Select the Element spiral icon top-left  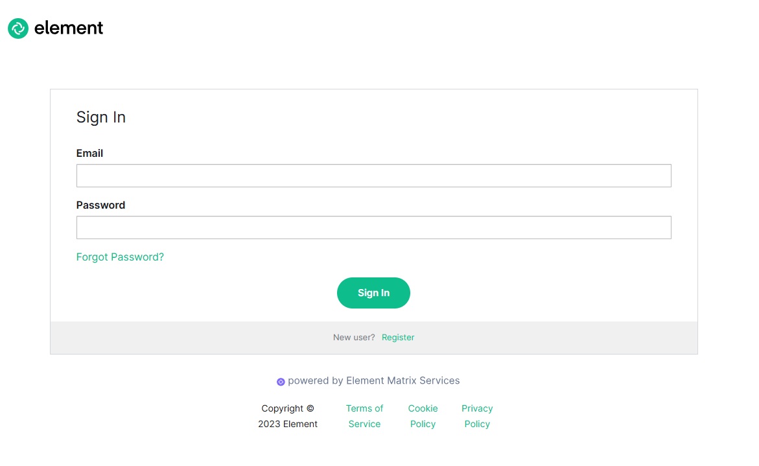(x=18, y=29)
